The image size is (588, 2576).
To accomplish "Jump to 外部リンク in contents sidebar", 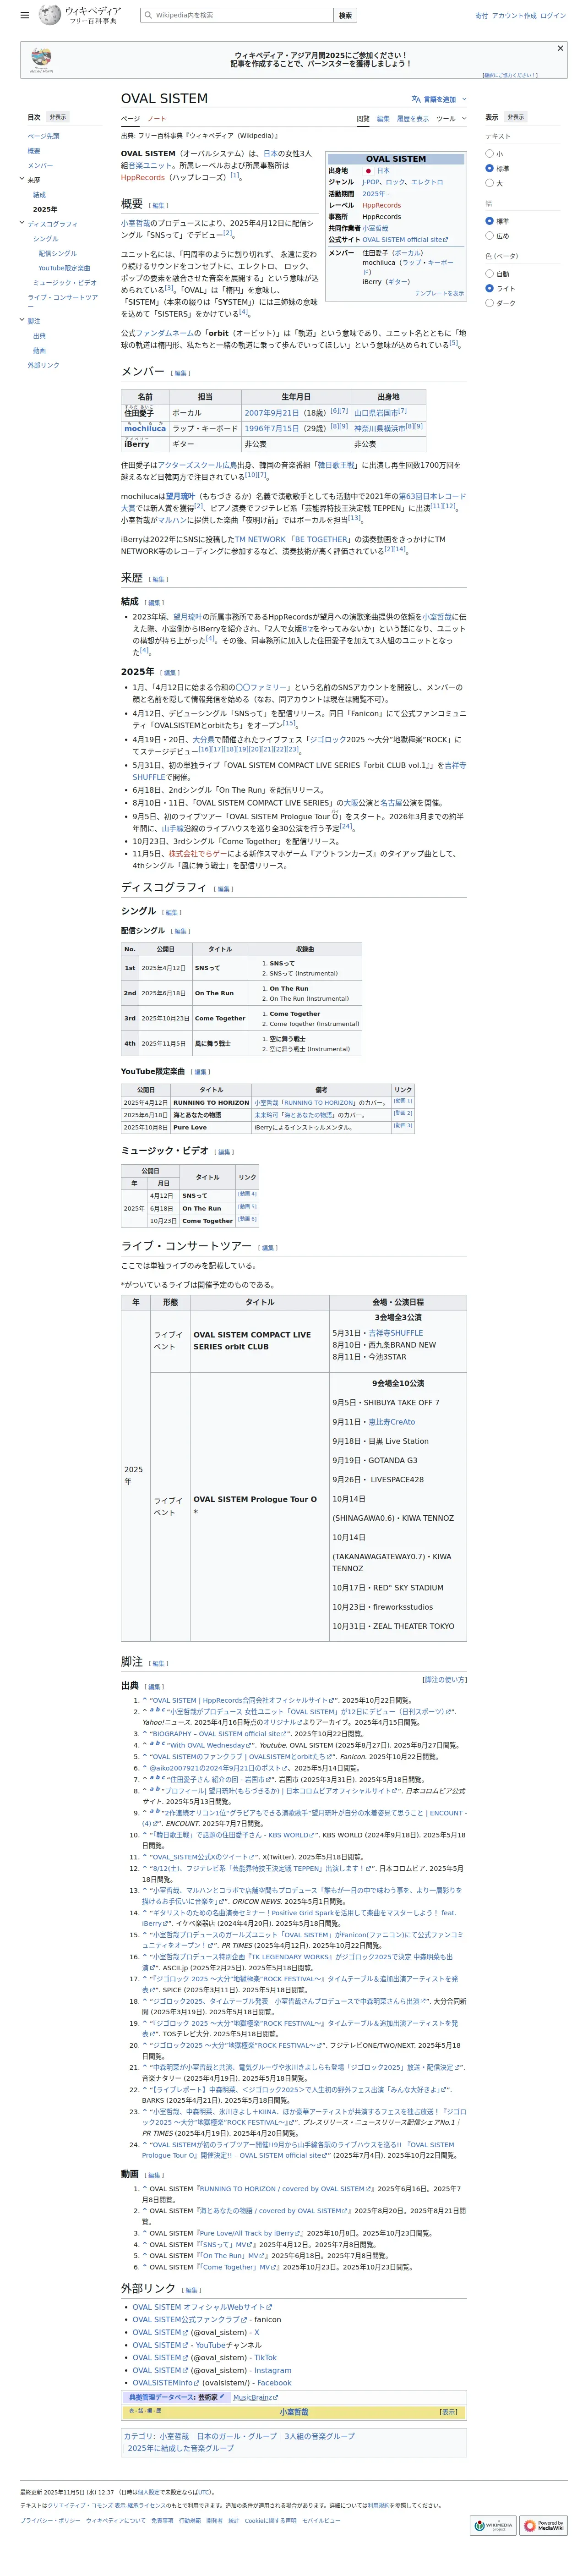I will pyautogui.click(x=43, y=365).
